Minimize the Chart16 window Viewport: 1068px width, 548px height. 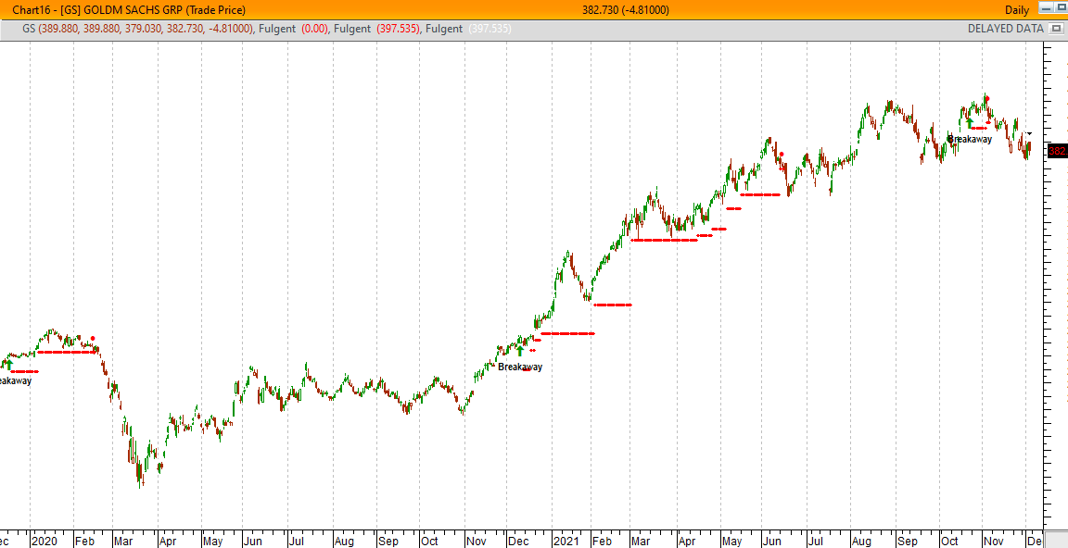(1046, 9)
